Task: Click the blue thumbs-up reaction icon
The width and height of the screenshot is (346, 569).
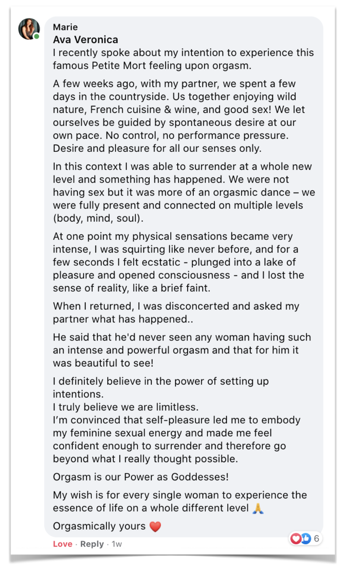Action: pyautogui.click(x=306, y=538)
